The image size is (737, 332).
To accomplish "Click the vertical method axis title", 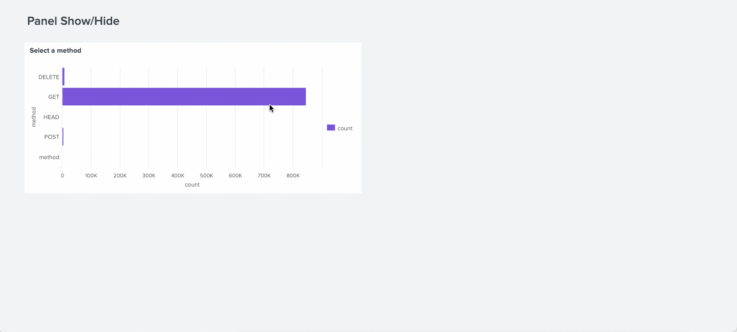I will pyautogui.click(x=34, y=117).
